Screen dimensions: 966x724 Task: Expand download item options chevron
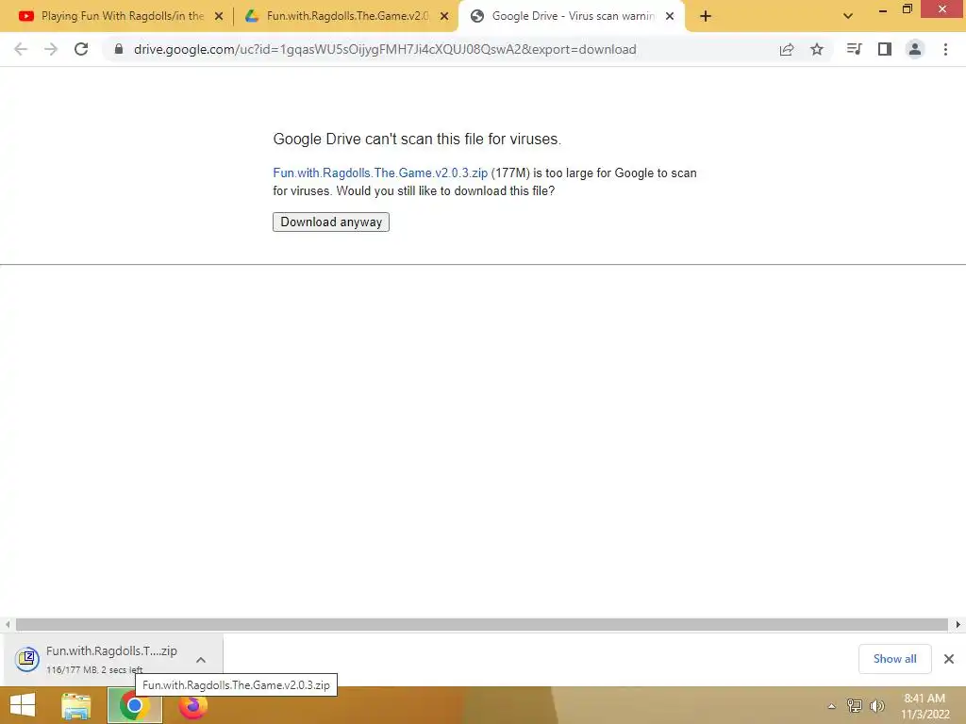(x=201, y=659)
